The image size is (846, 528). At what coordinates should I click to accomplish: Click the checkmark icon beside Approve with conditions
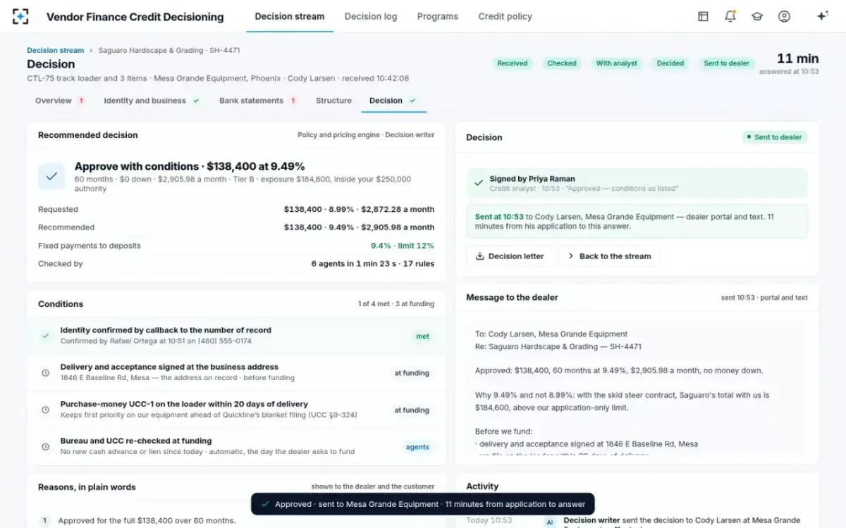point(51,177)
